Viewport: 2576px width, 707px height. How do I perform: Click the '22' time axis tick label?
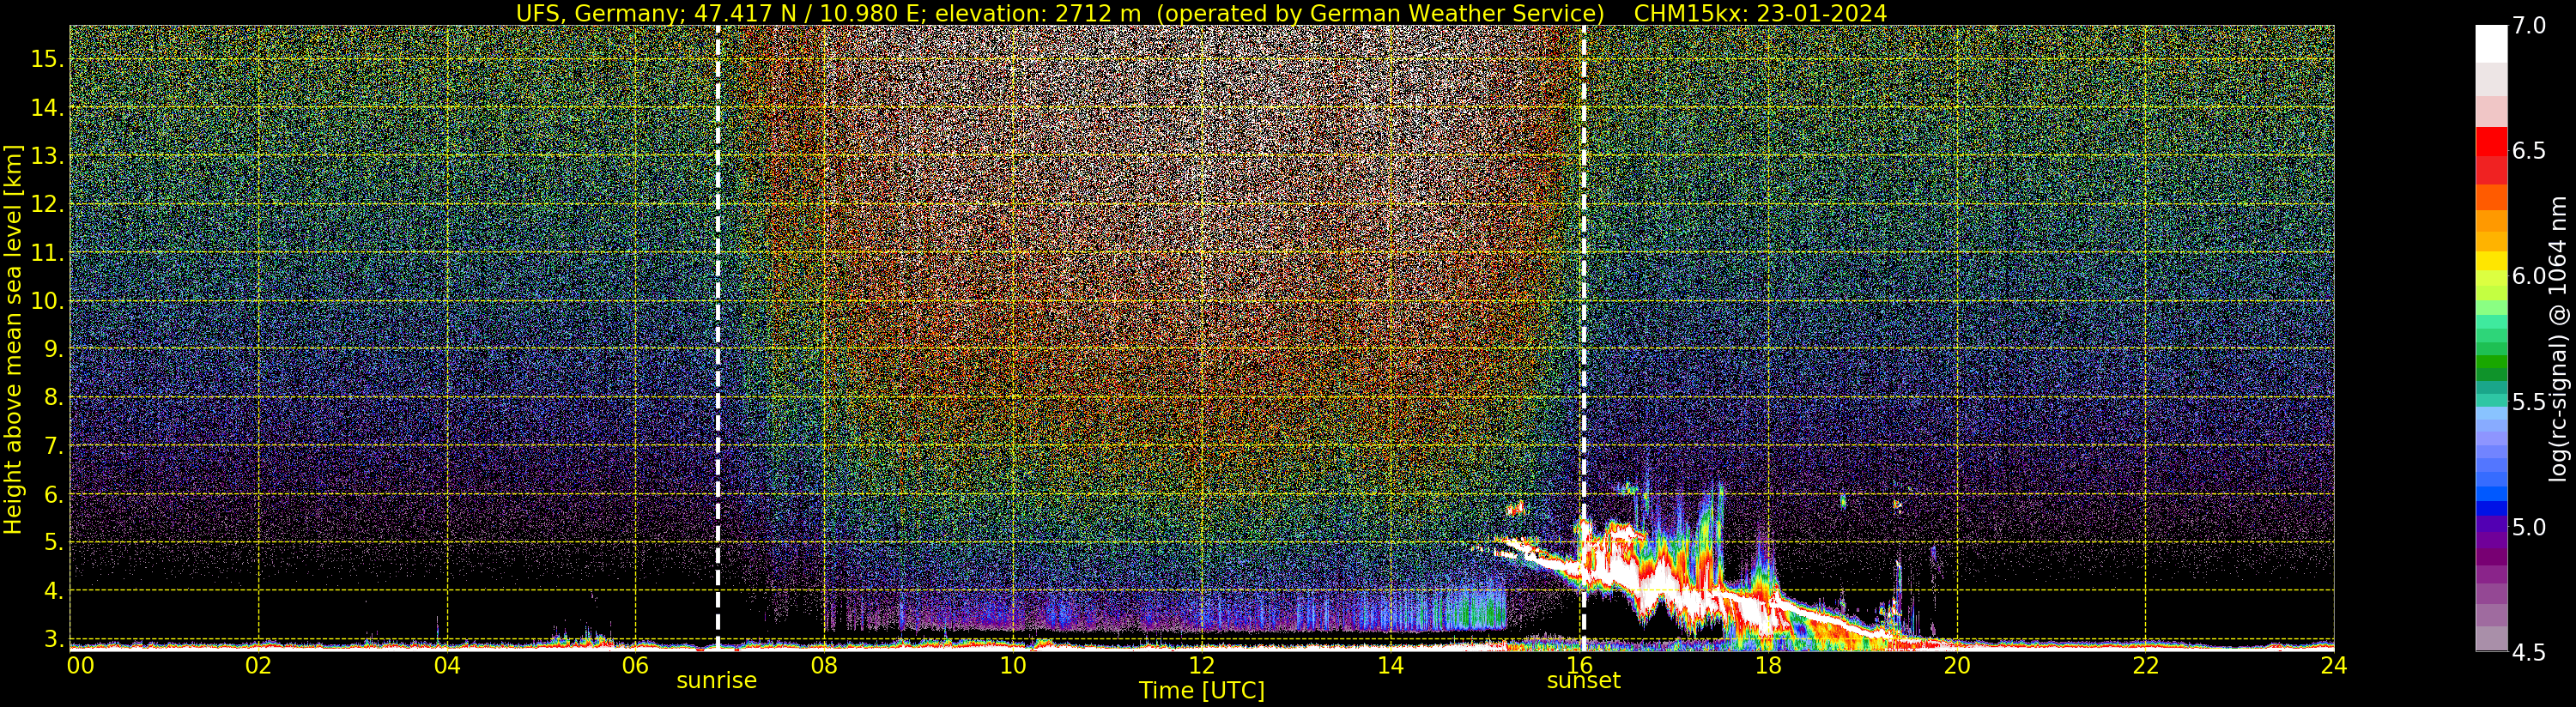pos(2145,665)
